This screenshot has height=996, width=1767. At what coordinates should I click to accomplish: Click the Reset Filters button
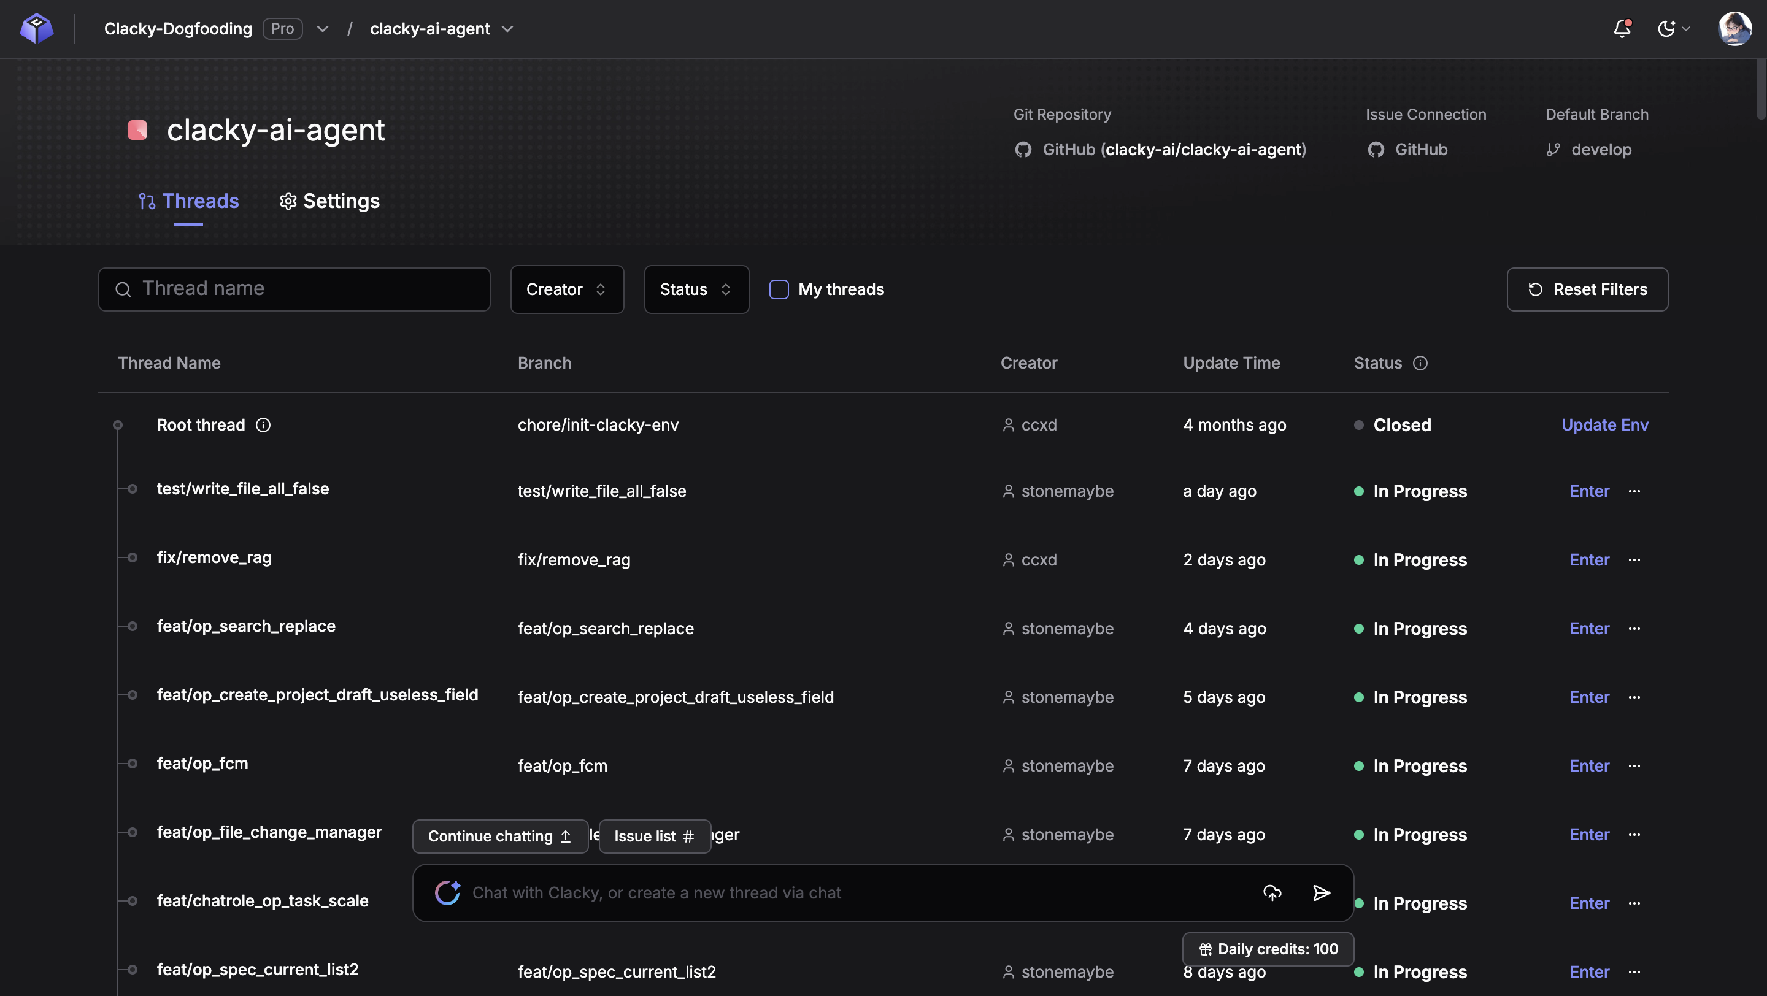[x=1587, y=289]
